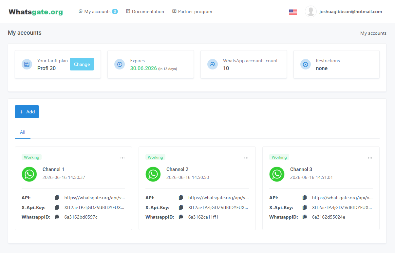This screenshot has height=253, width=395.
Task: Click the WhatsApp accounts count value 10
Action: tap(226, 68)
